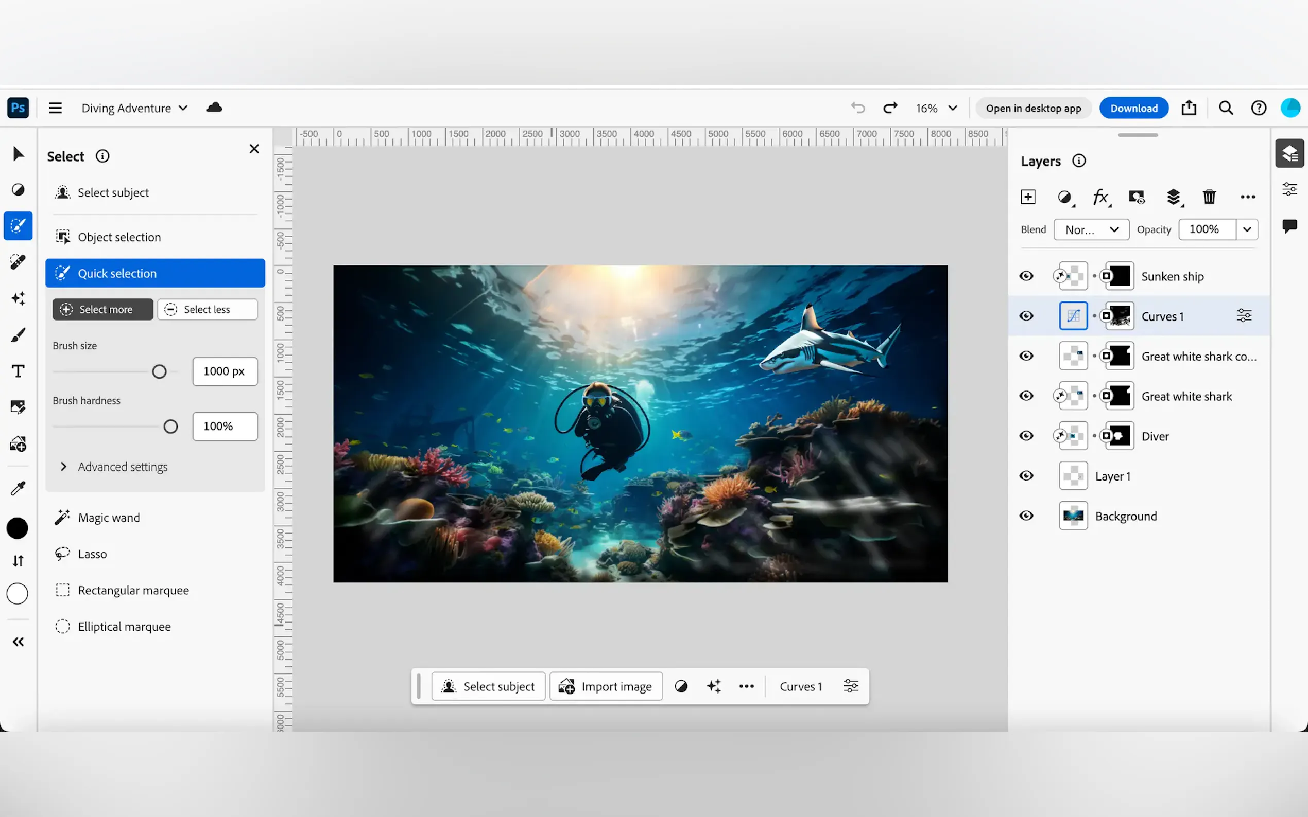This screenshot has height=817, width=1308.
Task: Click the Download button
Action: coord(1133,108)
